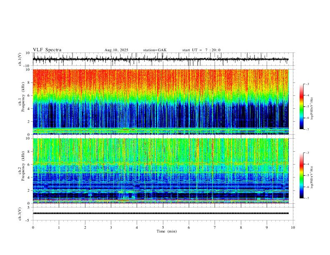330x255 pixels.
Task: Click time-axis tick label "8"
Action: click(241, 227)
